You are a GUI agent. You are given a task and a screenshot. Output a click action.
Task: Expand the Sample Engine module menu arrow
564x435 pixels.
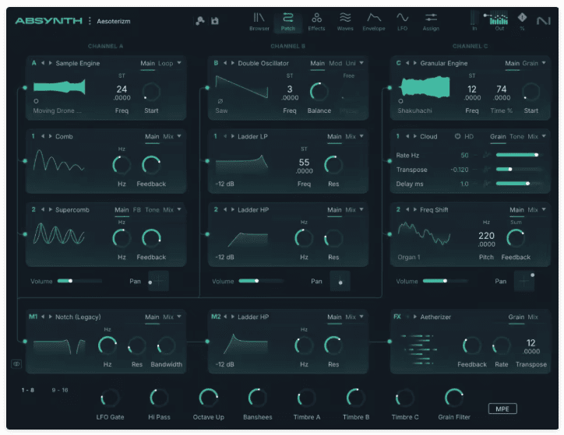(179, 63)
